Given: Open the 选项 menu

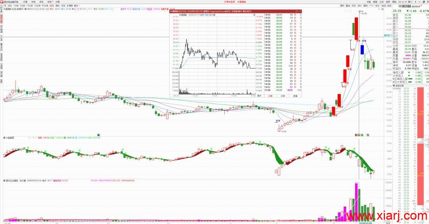Looking at the screenshot, I should (388, 2).
